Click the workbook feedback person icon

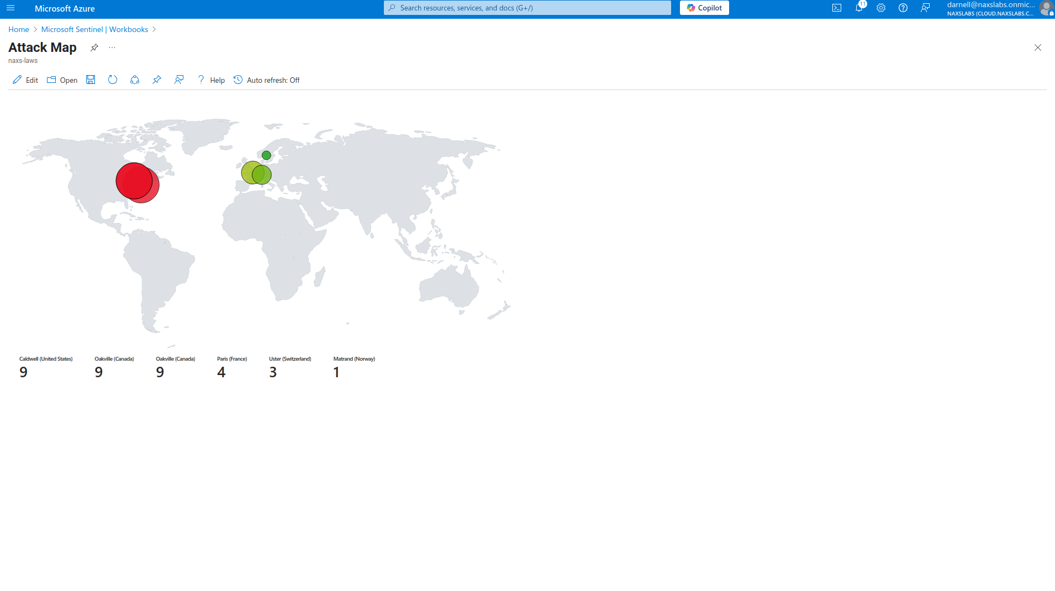[179, 80]
